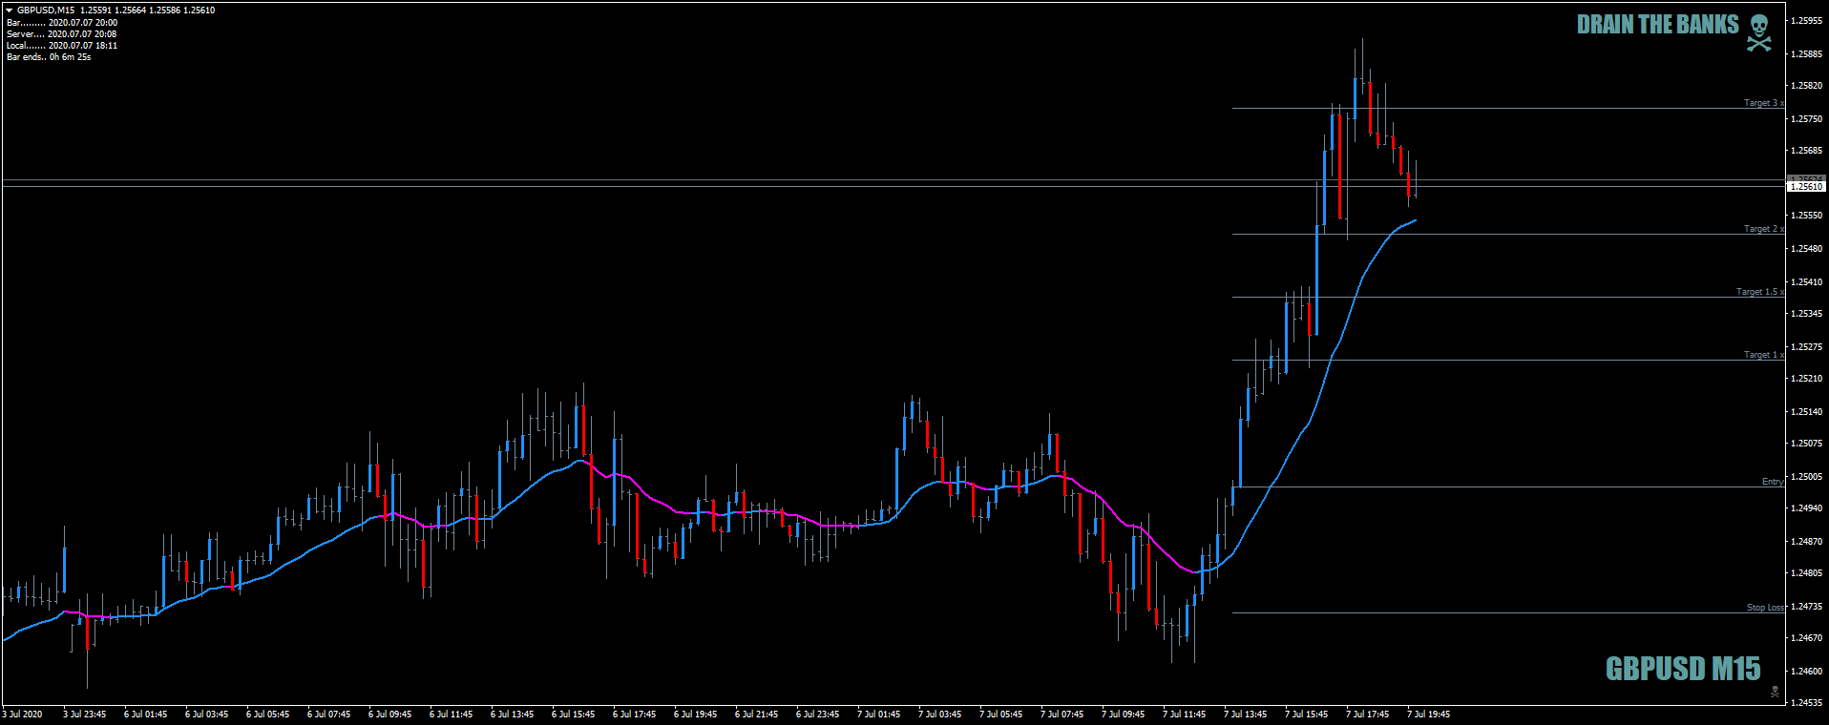1829x725 pixels.
Task: Click price scale value 1.24940
Action: tap(1806, 508)
